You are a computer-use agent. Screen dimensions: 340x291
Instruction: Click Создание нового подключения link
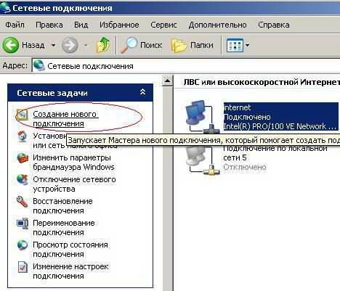65,118
